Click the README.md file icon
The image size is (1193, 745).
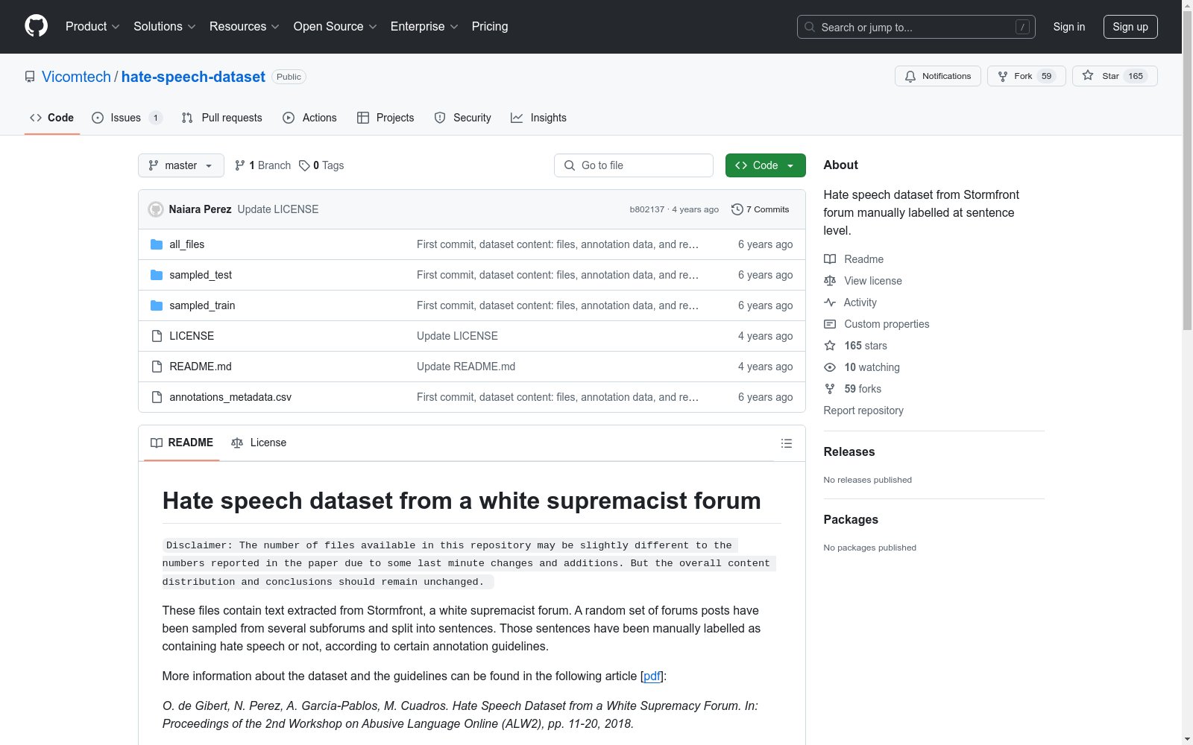pos(157,367)
